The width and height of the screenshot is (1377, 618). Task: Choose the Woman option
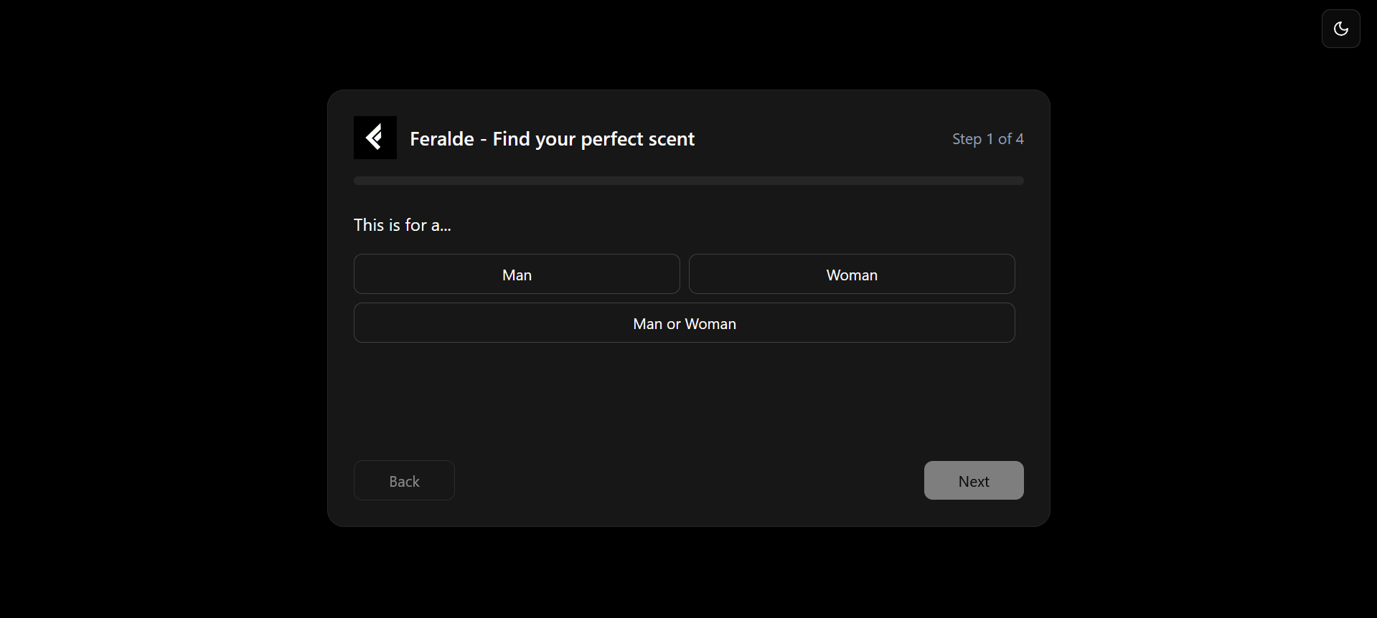tap(852, 274)
